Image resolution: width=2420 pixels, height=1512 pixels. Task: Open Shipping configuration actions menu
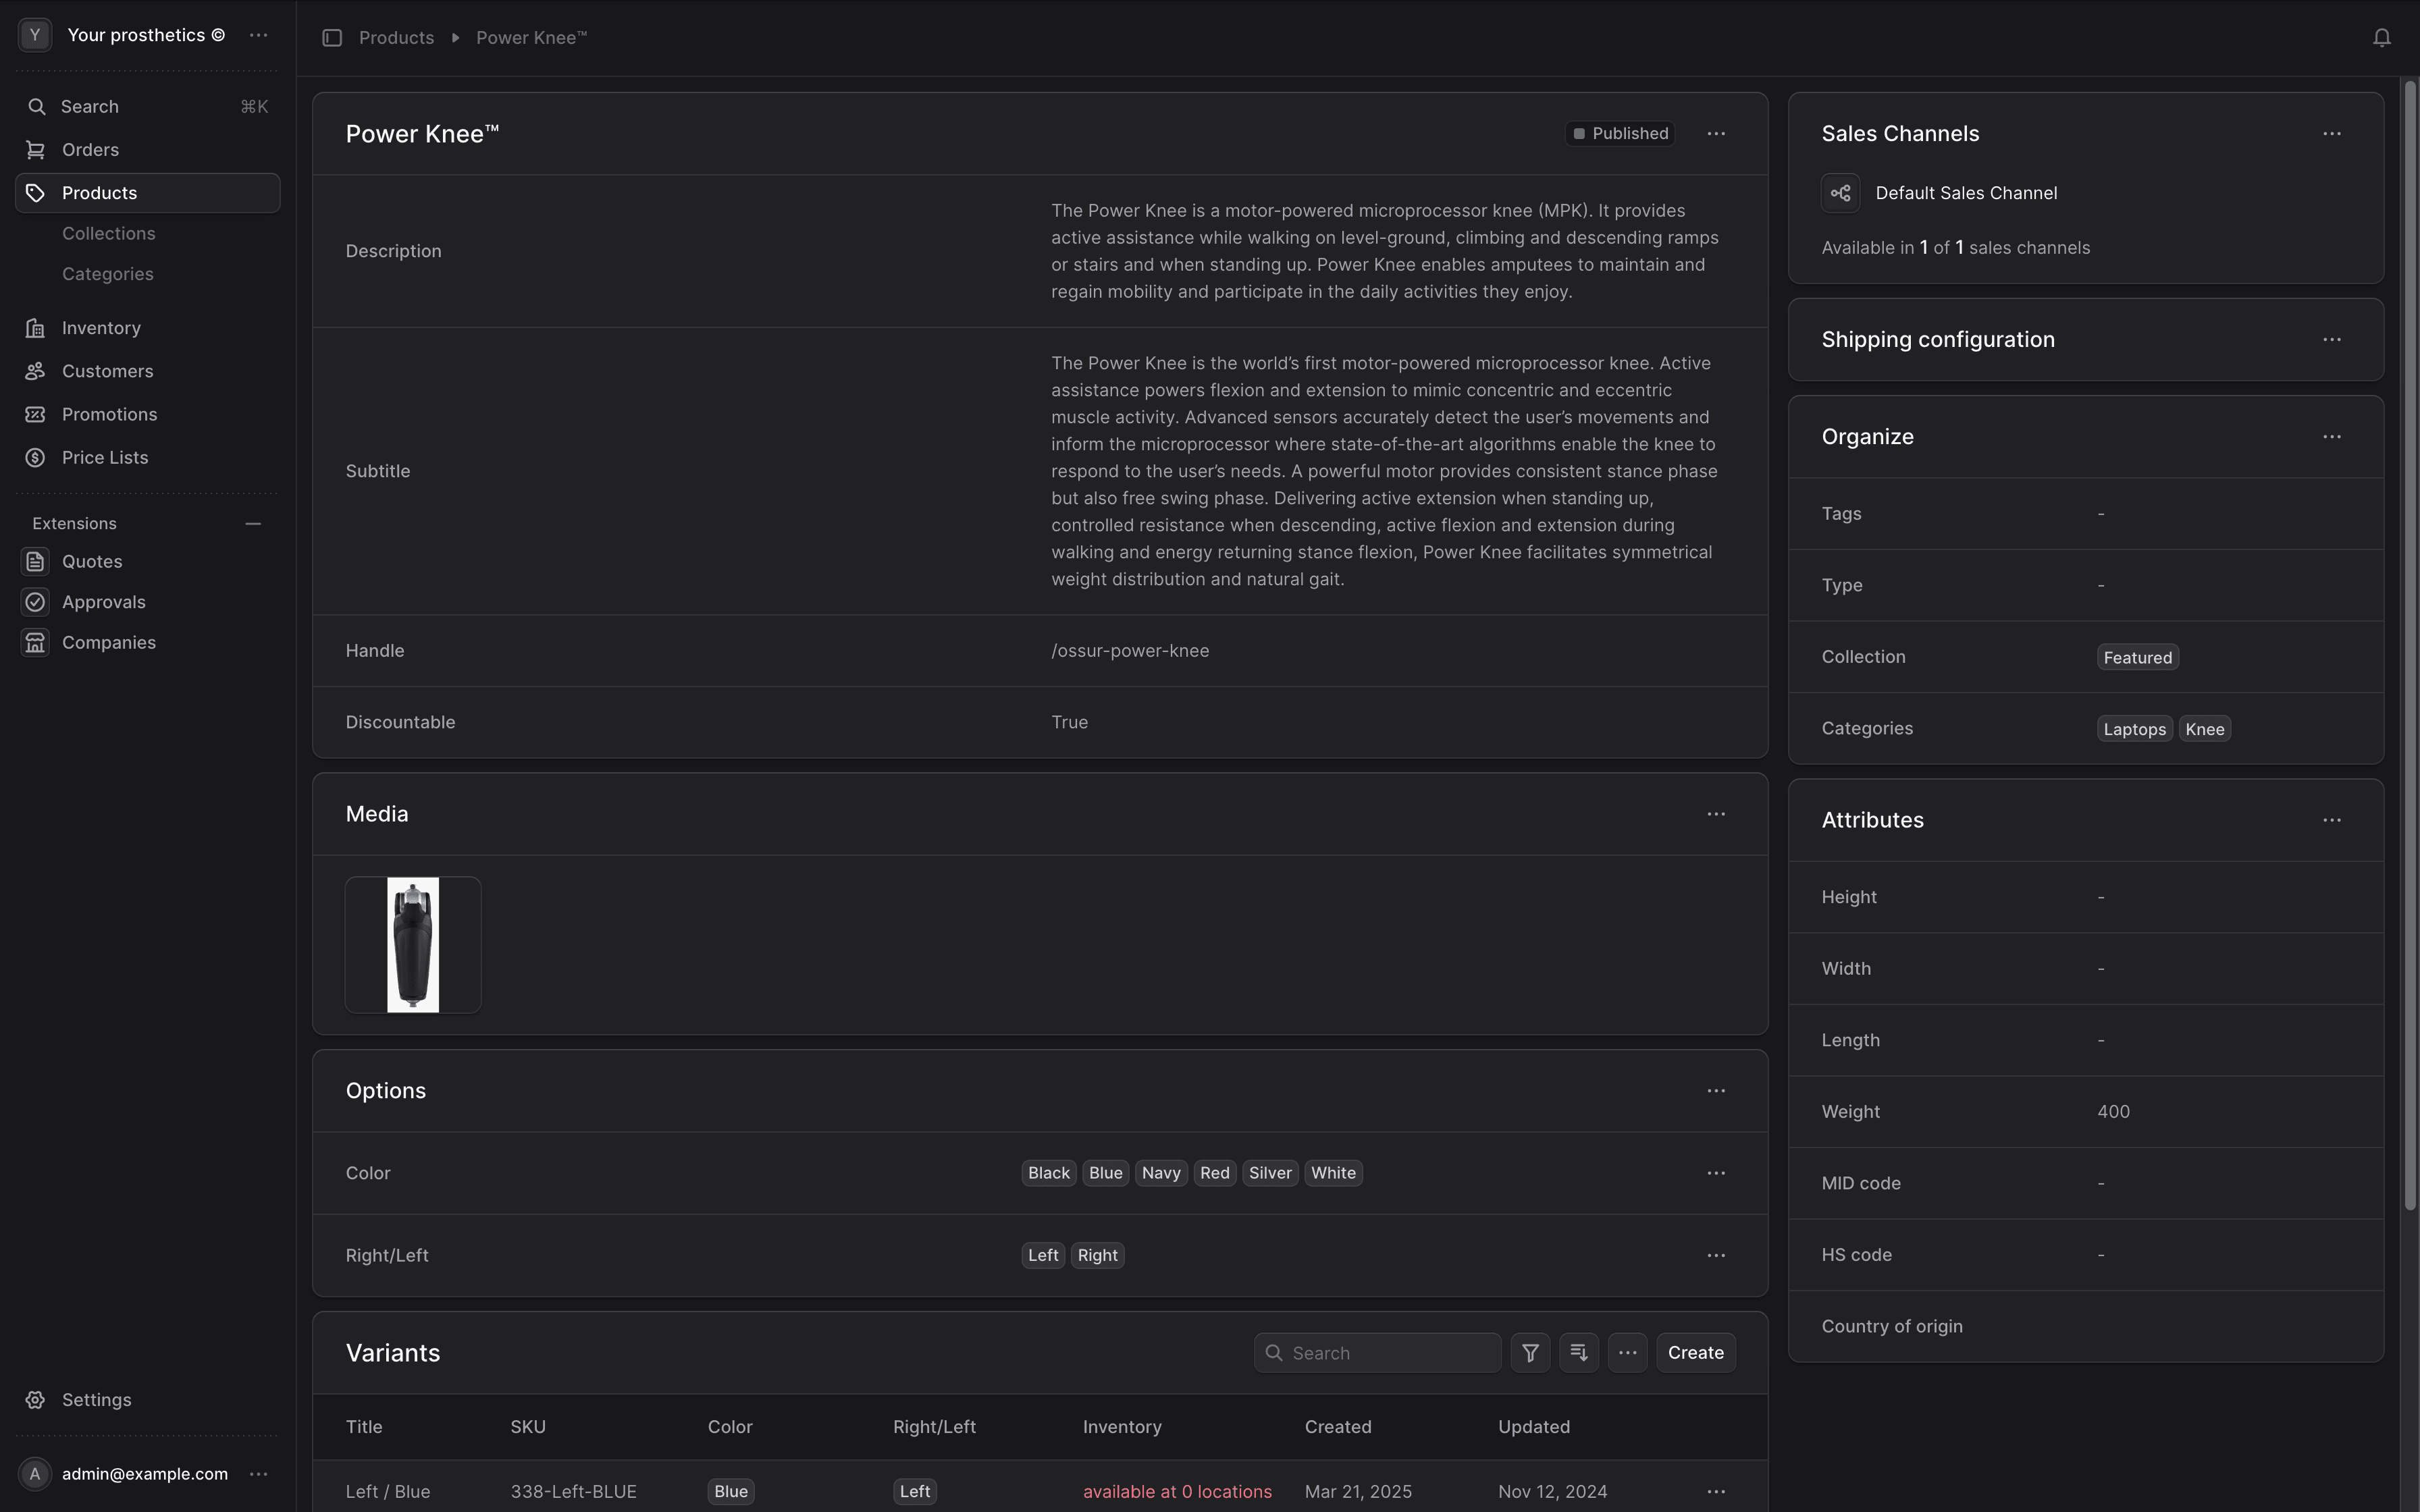(x=2332, y=340)
